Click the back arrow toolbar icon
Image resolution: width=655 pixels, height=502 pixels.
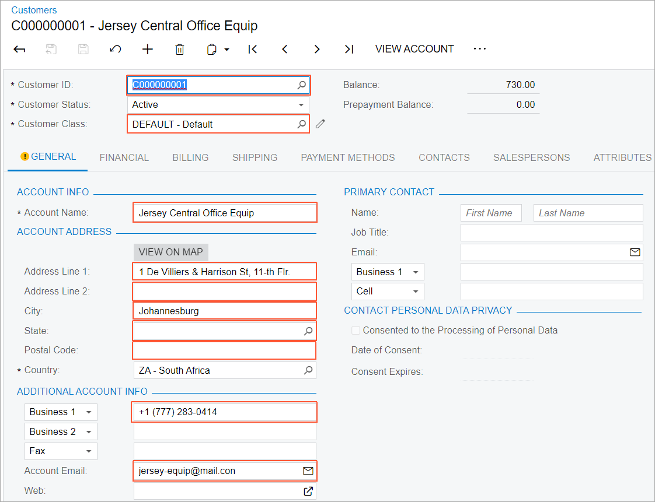19,50
